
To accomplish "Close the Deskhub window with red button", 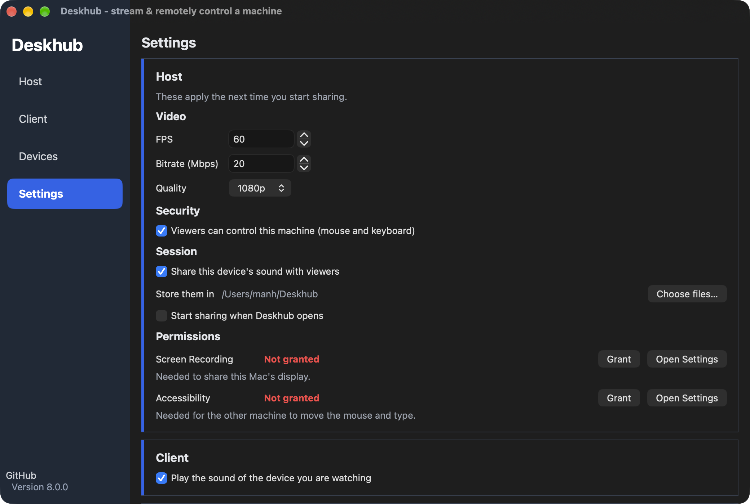I will click(12, 12).
